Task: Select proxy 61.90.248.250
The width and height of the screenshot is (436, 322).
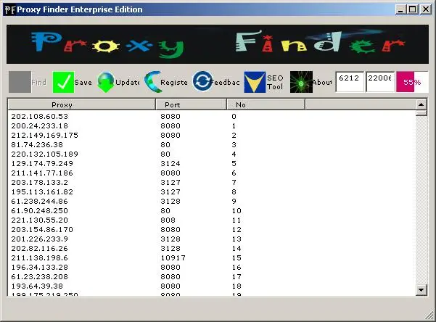Action: click(x=39, y=211)
